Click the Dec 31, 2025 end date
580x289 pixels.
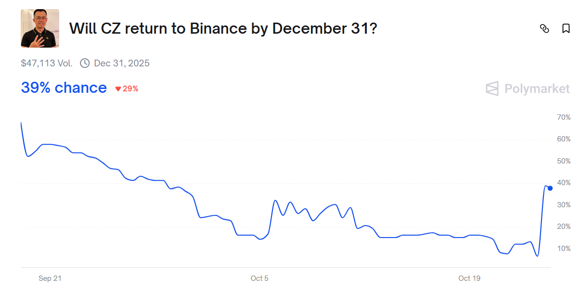click(x=122, y=63)
